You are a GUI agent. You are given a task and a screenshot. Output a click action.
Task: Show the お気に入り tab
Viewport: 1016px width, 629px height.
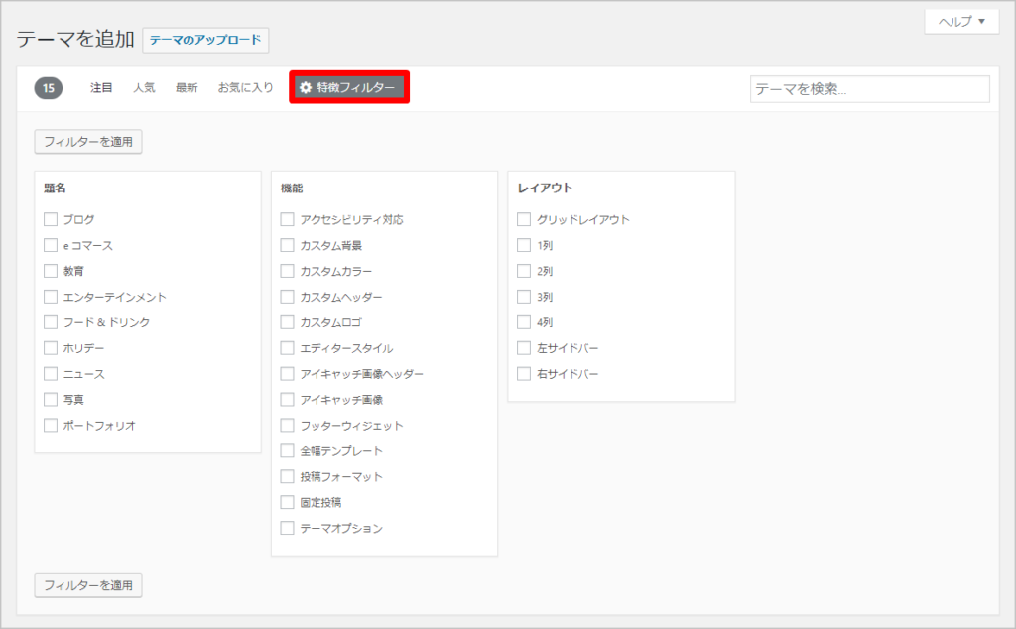click(245, 88)
